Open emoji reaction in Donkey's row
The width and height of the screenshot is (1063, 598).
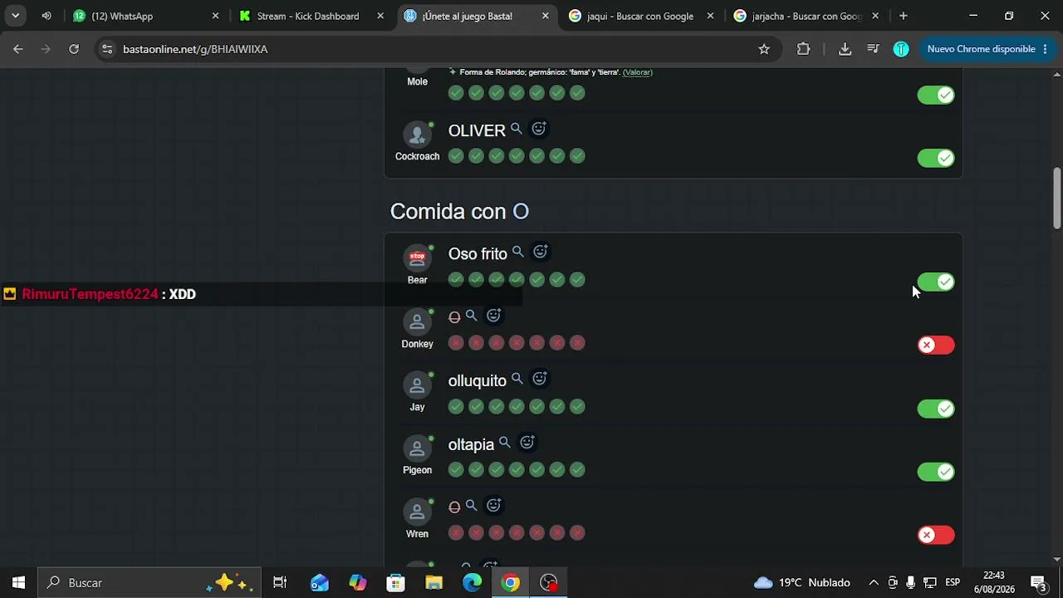click(x=494, y=316)
